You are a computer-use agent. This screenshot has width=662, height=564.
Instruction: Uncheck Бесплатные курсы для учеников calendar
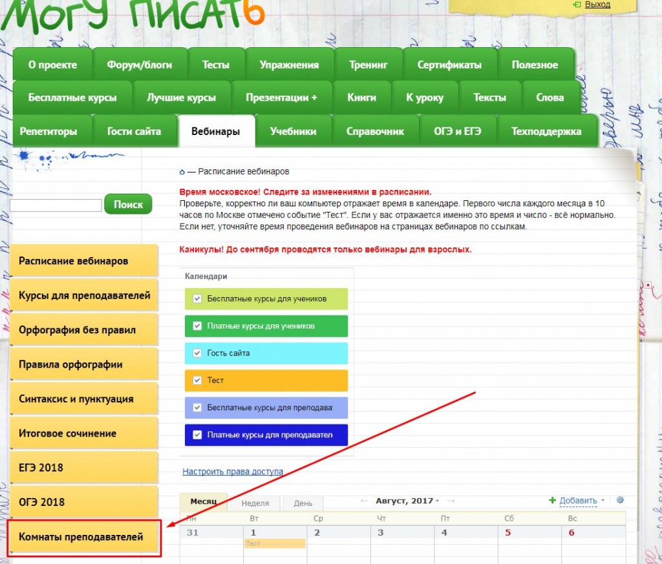pyautogui.click(x=197, y=299)
